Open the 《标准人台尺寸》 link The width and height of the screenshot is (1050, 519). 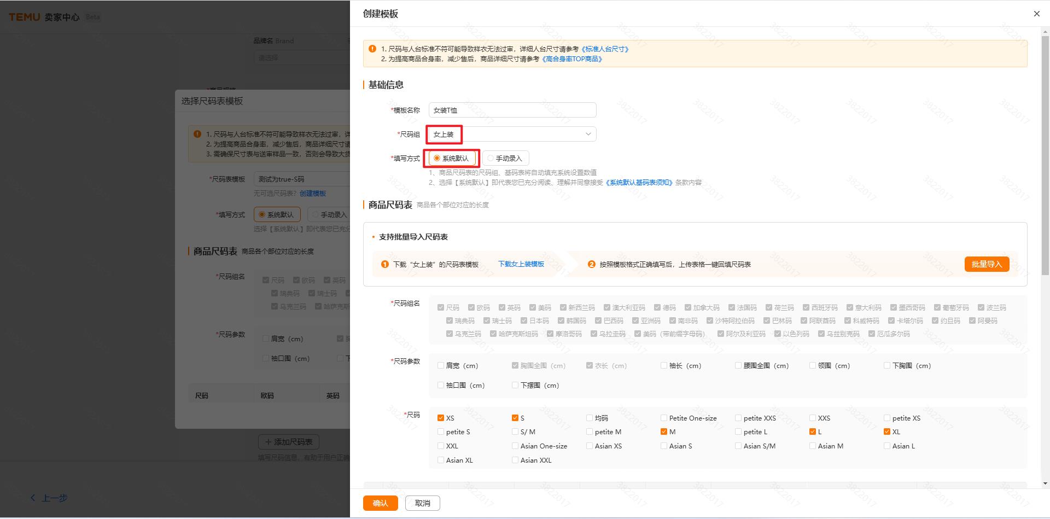click(x=605, y=49)
